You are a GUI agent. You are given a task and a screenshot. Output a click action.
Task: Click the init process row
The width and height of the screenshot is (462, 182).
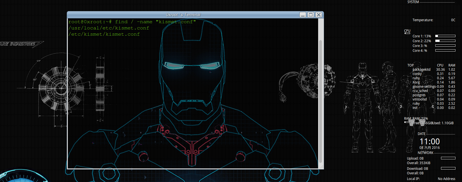point(434,108)
